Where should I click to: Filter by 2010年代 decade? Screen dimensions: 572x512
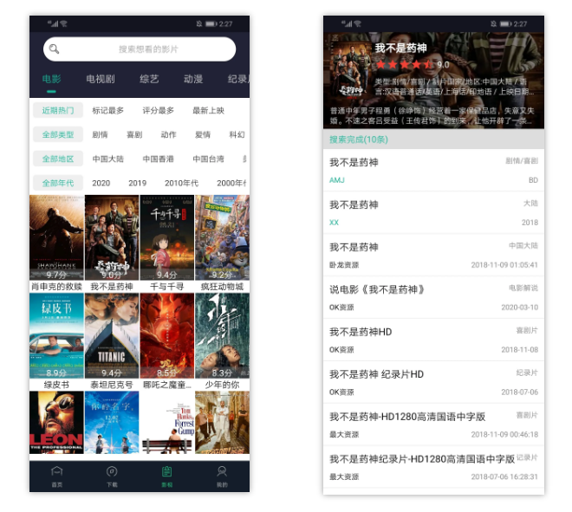point(181,183)
